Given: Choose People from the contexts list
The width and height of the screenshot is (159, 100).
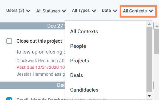Looking at the screenshot, I should [x=78, y=46].
